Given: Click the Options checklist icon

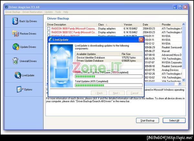Looking at the screenshot, I should click(x=20, y=89).
